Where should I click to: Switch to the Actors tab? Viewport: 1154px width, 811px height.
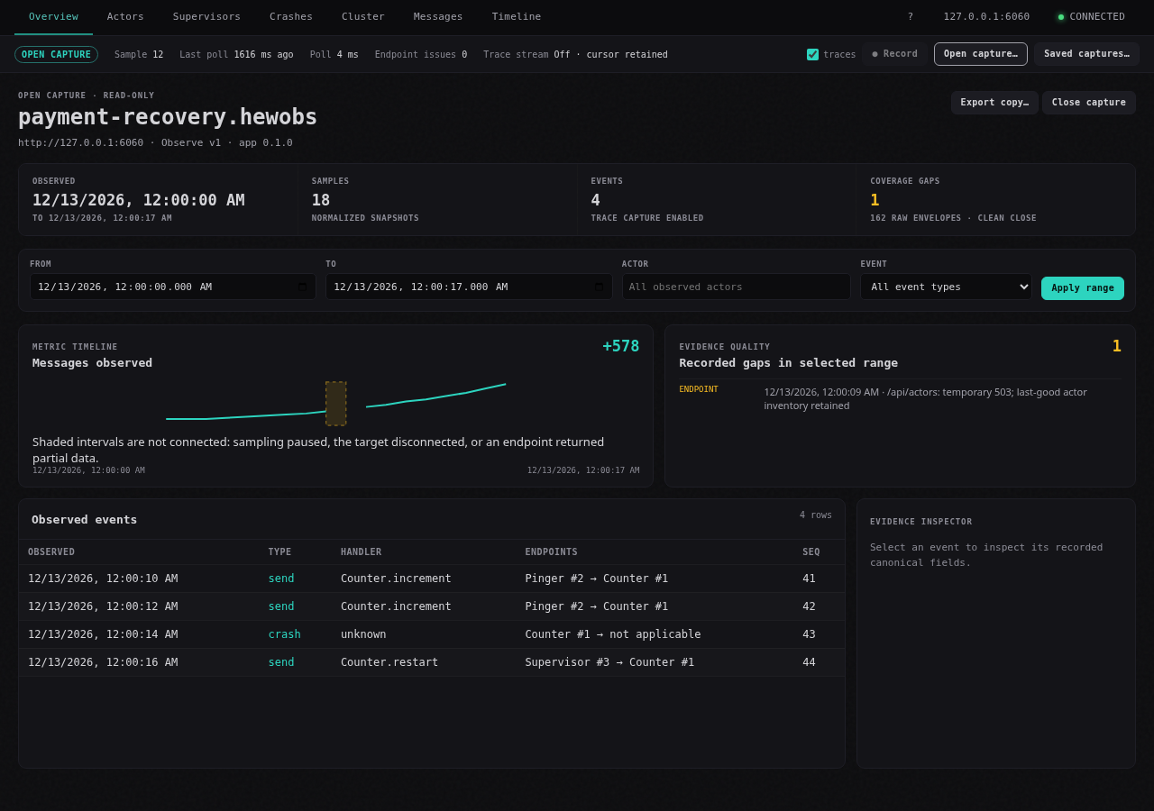[125, 16]
